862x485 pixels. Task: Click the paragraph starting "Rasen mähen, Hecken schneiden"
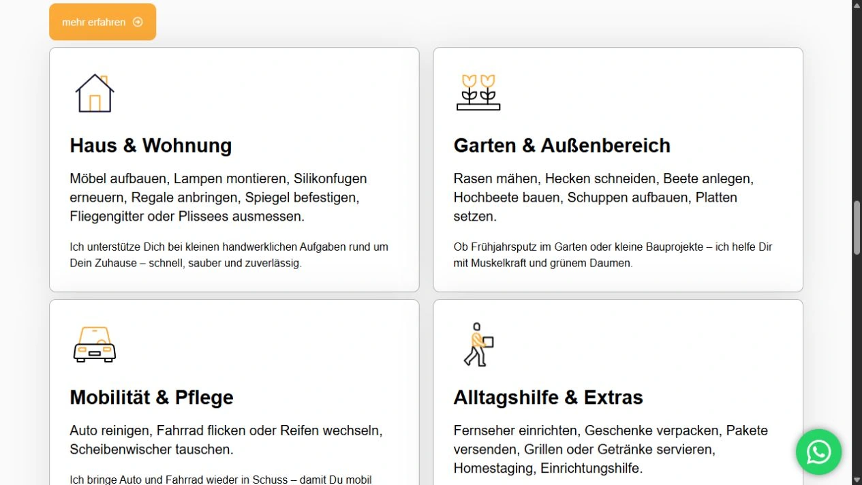603,198
